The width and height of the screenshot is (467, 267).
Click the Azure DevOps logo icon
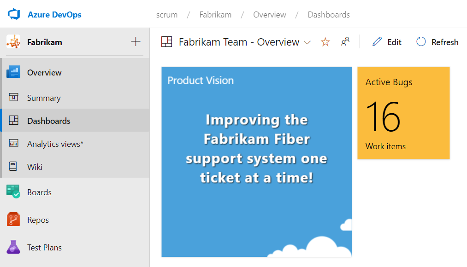(14, 14)
